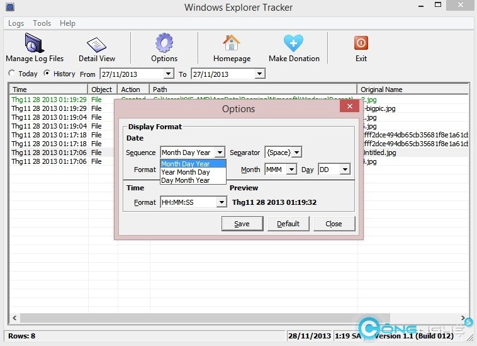Open the Logs menu
The width and height of the screenshot is (477, 346).
coord(16,23)
